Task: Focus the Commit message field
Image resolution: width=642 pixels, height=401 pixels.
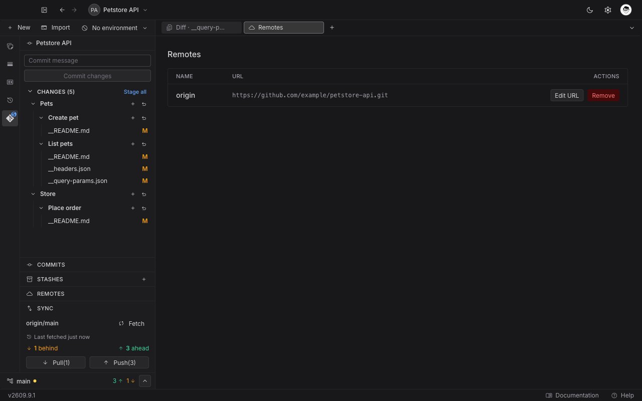Action: click(x=87, y=61)
